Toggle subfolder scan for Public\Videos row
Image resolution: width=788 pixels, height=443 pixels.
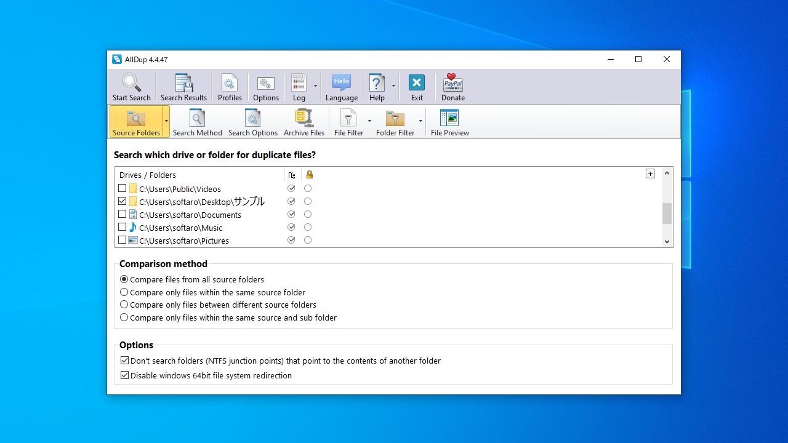[291, 188]
